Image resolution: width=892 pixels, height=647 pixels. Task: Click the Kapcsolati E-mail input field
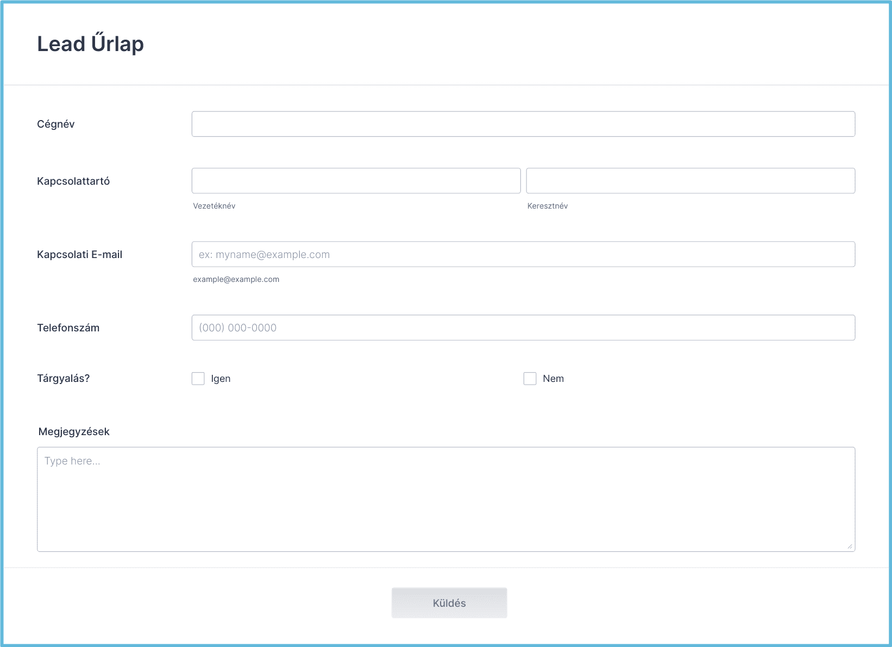pyautogui.click(x=523, y=254)
